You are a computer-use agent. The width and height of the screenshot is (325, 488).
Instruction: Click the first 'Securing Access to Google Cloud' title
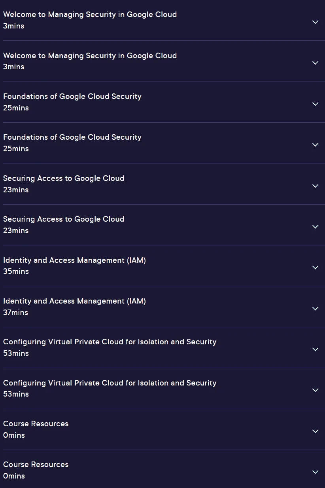[x=64, y=178]
